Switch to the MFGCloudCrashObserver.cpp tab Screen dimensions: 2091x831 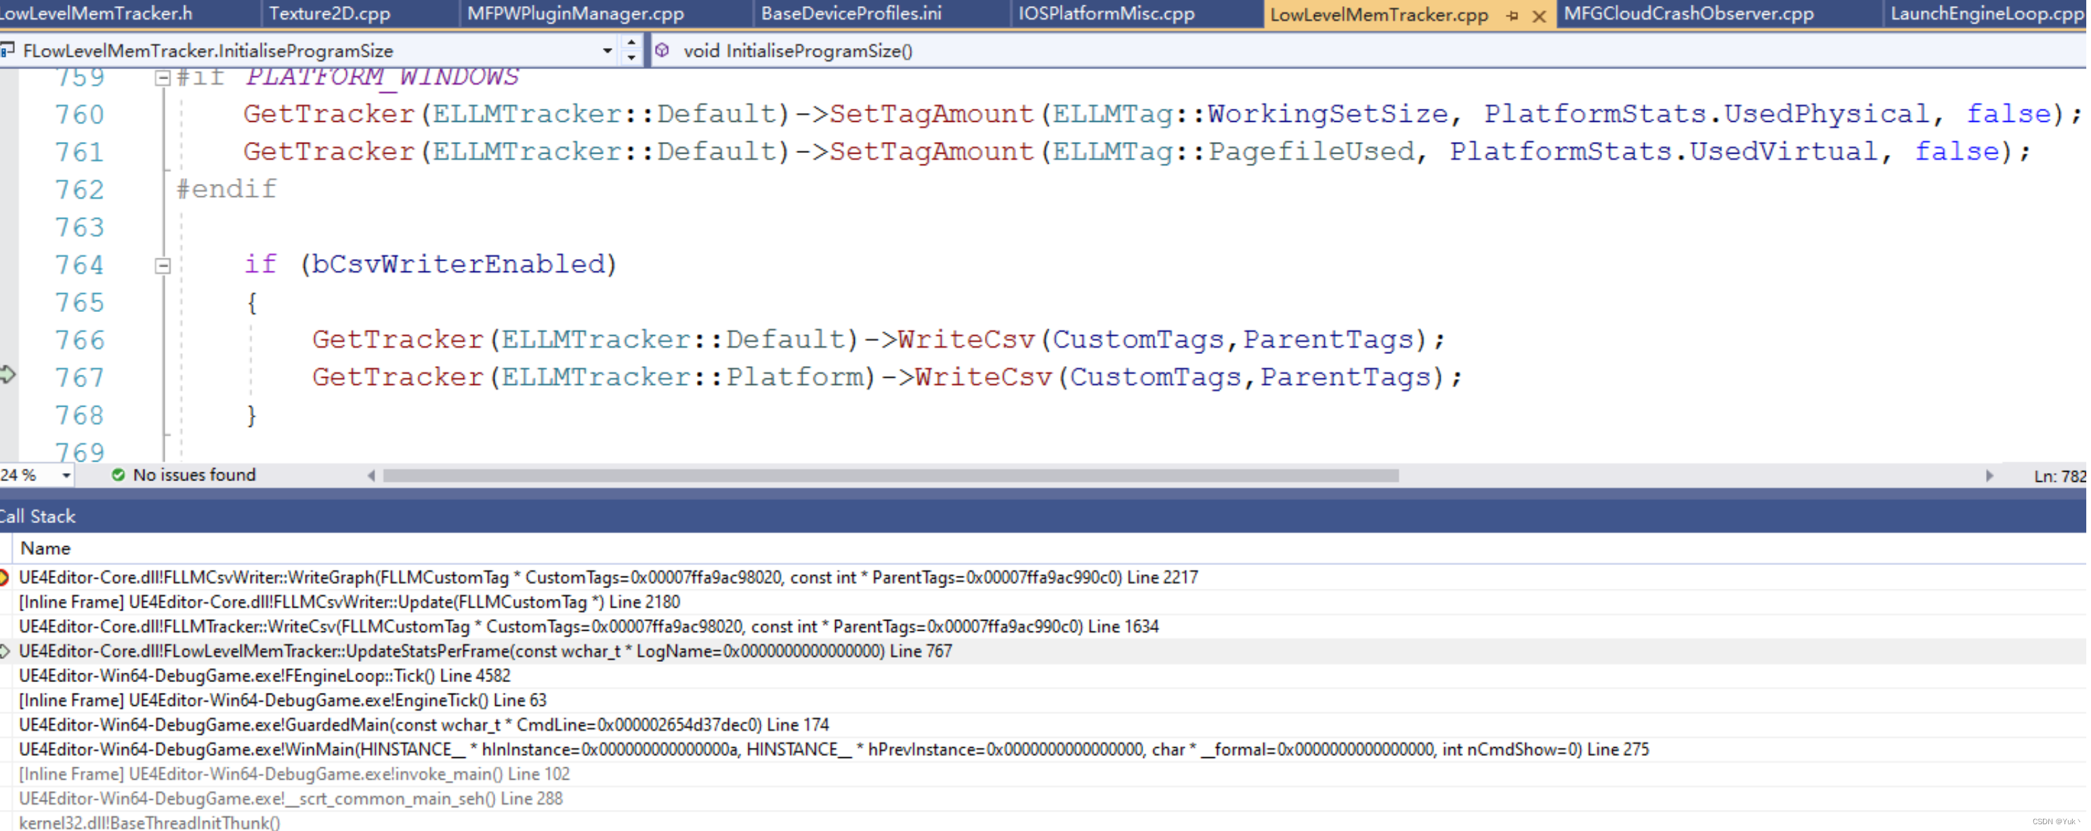pyautogui.click(x=1689, y=14)
